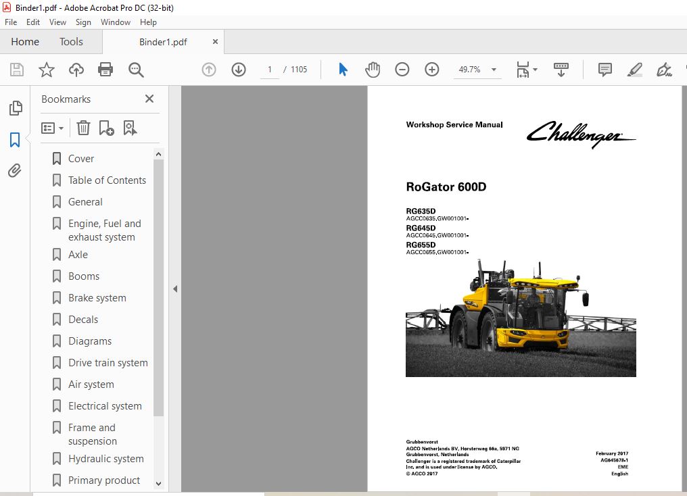Open the Window menu
This screenshot has height=496, width=687.
click(116, 22)
